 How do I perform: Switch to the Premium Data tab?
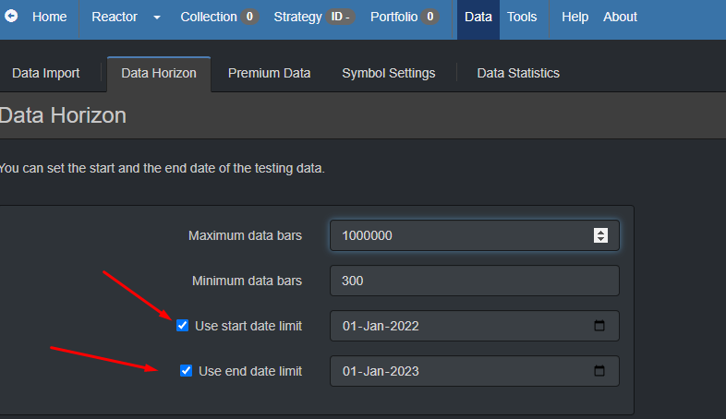pyautogui.click(x=269, y=73)
